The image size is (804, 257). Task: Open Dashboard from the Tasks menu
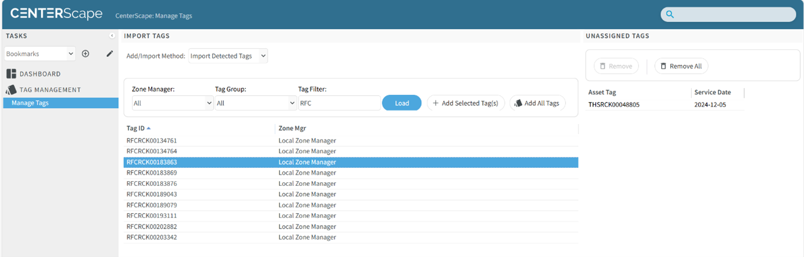(x=40, y=74)
